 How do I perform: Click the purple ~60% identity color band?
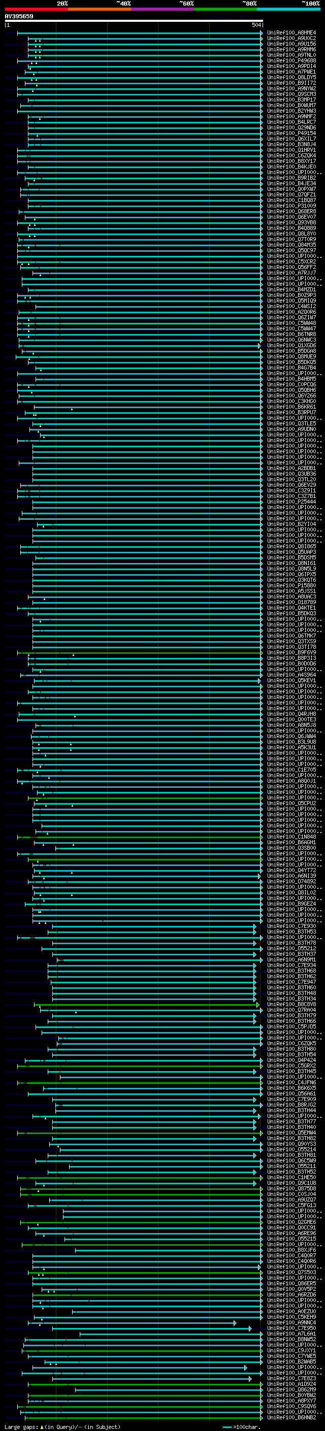pyautogui.click(x=163, y=9)
